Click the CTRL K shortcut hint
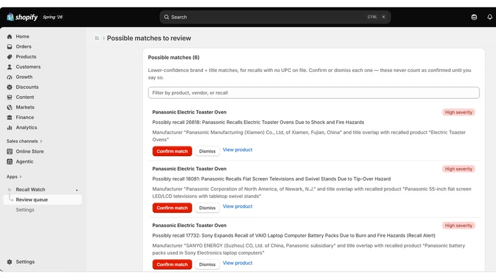Screen dimensions: 496x279 376,17
